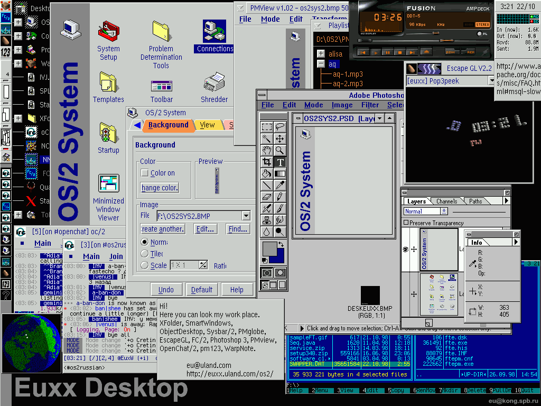Viewport: 541px width, 406px height.
Task: Select the Tiled image radio button
Action: tap(145, 254)
